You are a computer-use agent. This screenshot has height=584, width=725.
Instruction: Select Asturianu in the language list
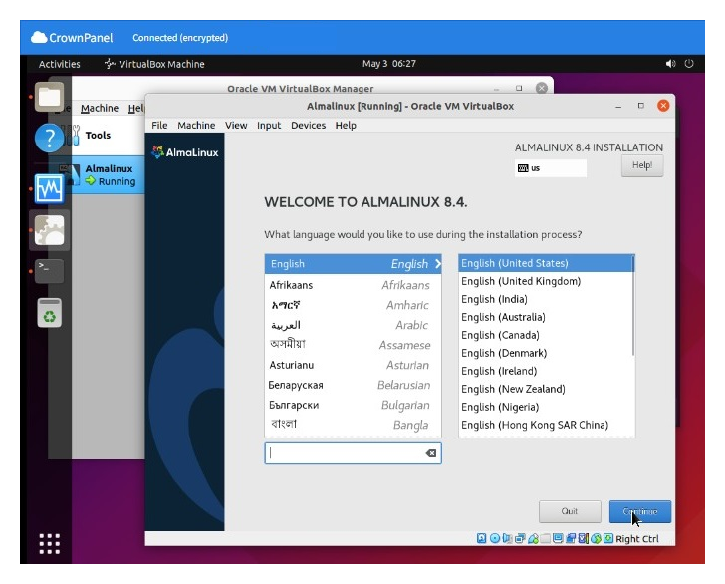point(353,365)
